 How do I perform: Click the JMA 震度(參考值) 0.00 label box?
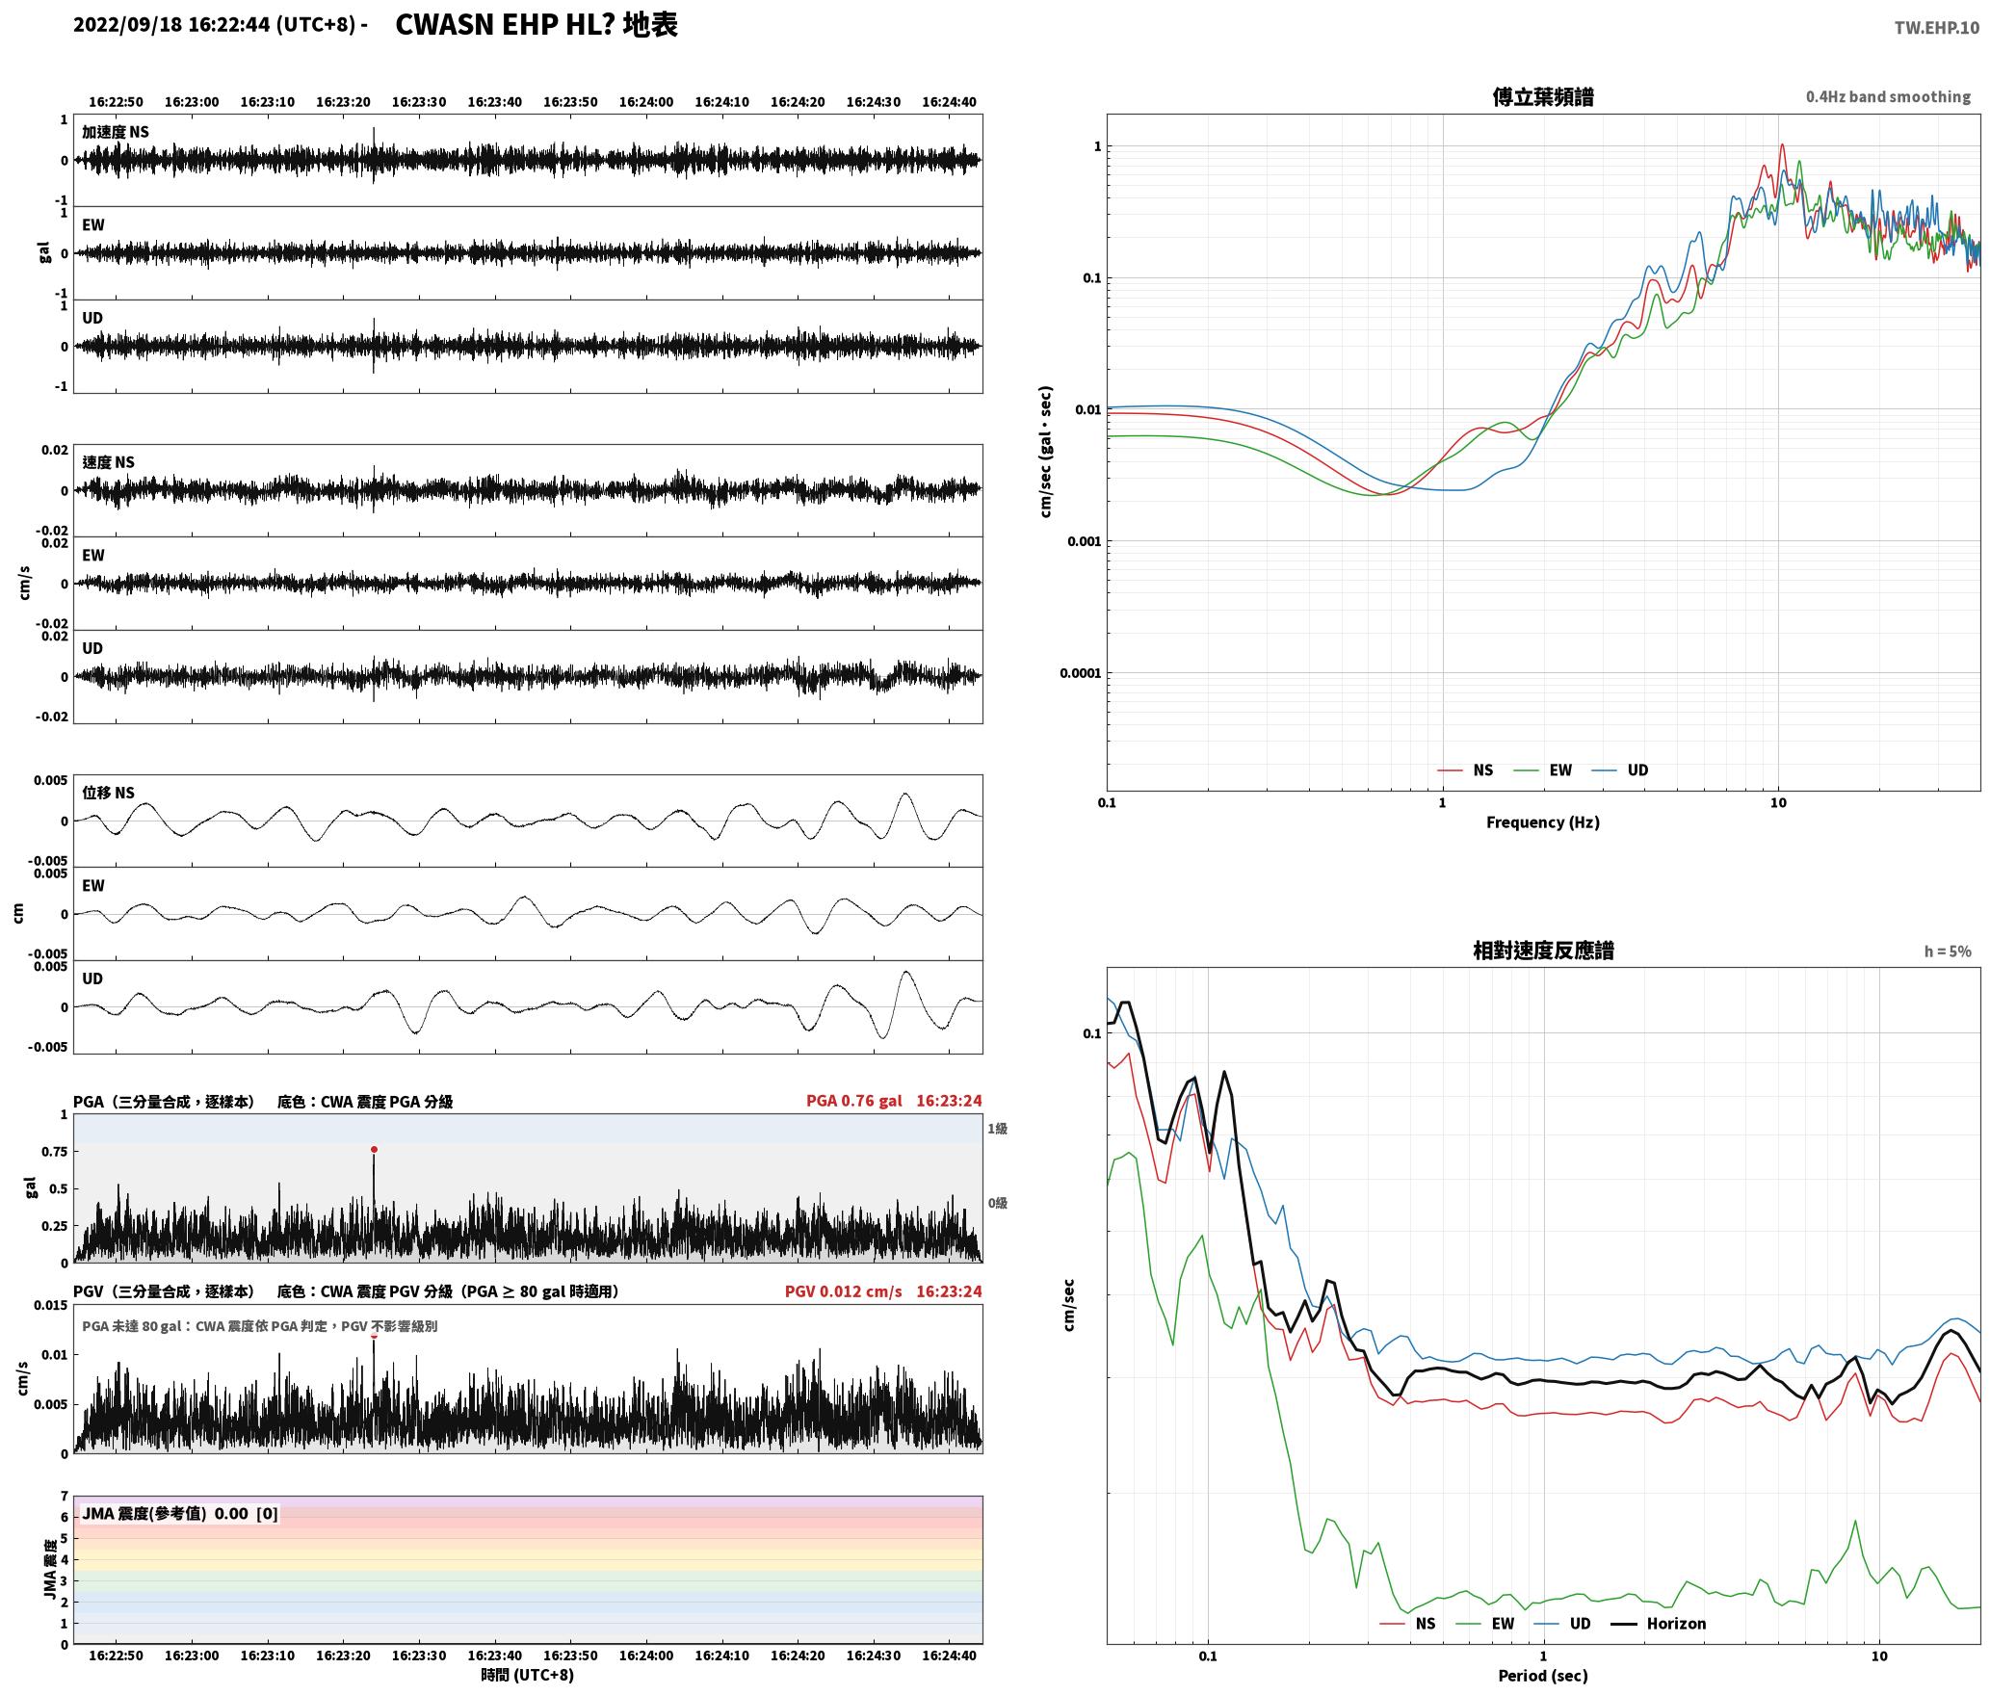pyautogui.click(x=180, y=1514)
